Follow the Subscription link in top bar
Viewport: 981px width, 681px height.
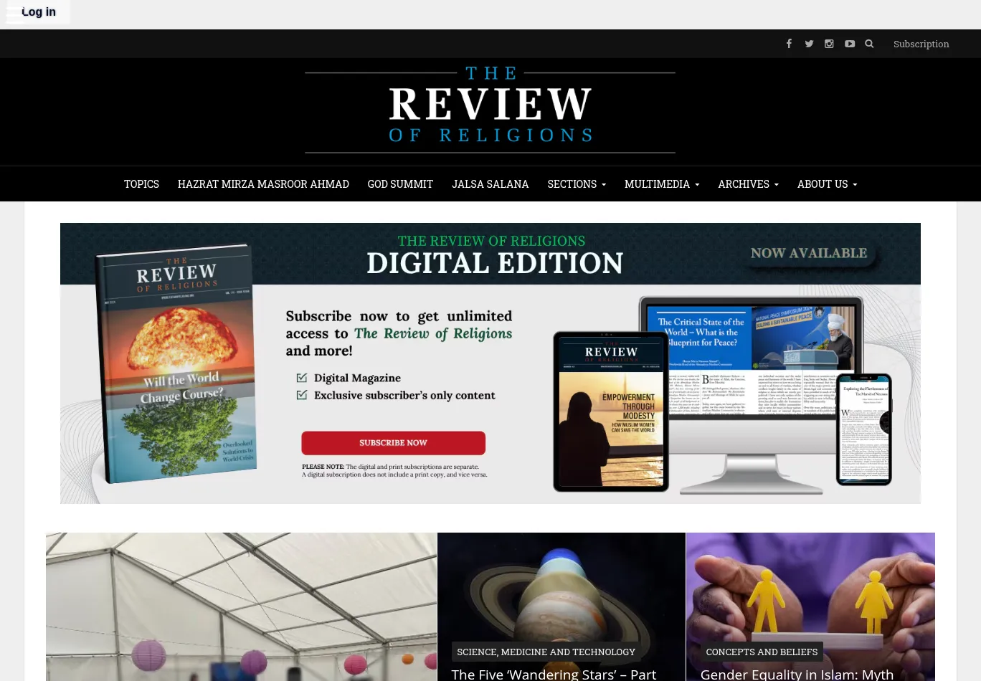[921, 44]
